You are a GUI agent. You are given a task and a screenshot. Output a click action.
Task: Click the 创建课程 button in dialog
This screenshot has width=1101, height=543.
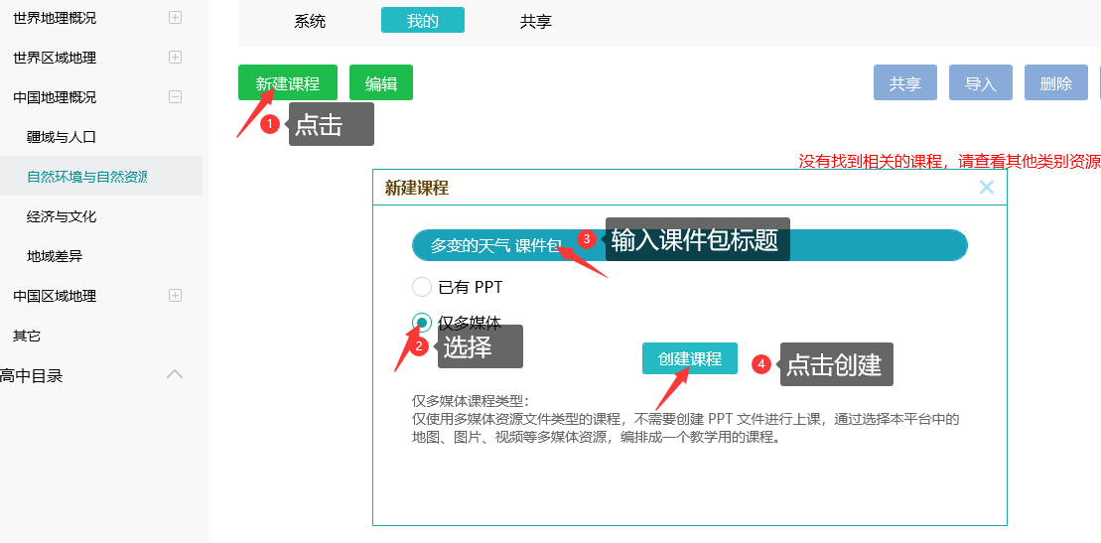[x=689, y=359]
